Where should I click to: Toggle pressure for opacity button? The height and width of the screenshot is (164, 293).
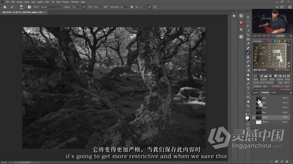(x=84, y=7)
